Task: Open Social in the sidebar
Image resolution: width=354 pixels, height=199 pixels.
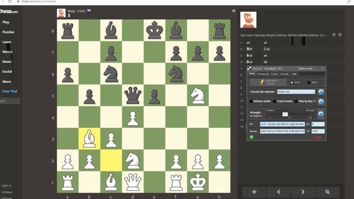Action: coord(7,71)
